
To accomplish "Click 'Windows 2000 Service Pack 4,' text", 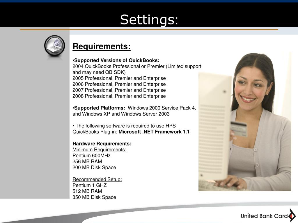I will pyautogui.click(x=162, y=108).
